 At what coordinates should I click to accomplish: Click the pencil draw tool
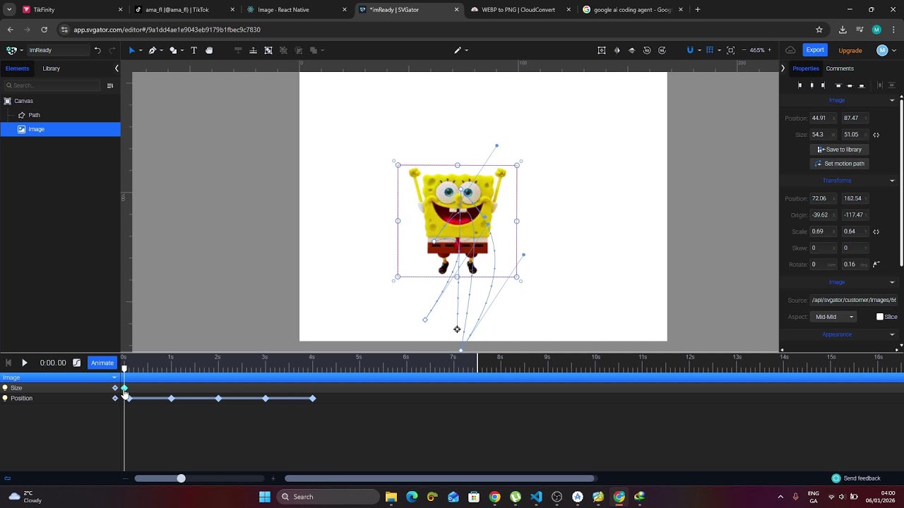(458, 50)
